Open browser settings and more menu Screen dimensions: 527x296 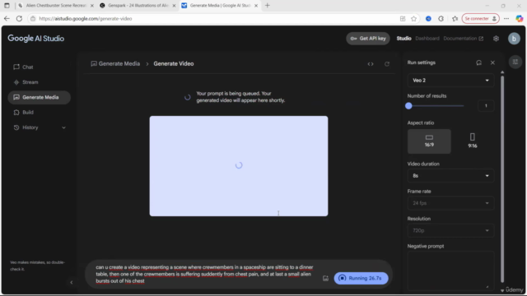click(x=506, y=19)
